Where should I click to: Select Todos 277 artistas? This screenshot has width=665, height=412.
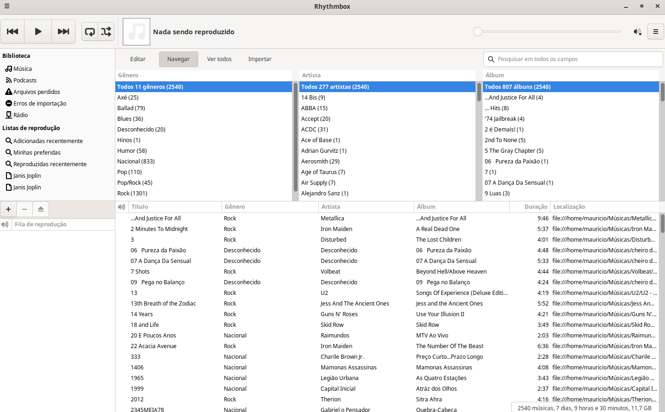coord(387,87)
